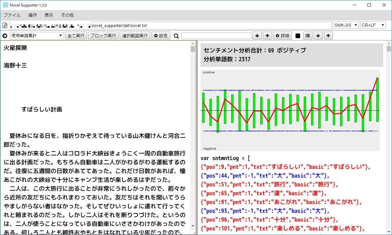Screen dimensions: 392x235
Task: Click the ブロック実行 button
Action: coord(103,36)
